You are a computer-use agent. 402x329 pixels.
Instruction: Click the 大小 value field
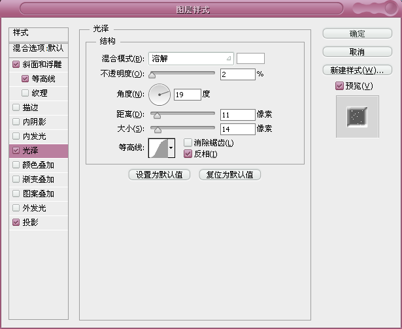(x=238, y=129)
